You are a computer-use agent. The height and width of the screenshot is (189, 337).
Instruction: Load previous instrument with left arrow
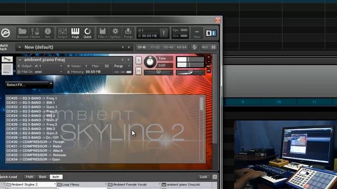[123, 60]
